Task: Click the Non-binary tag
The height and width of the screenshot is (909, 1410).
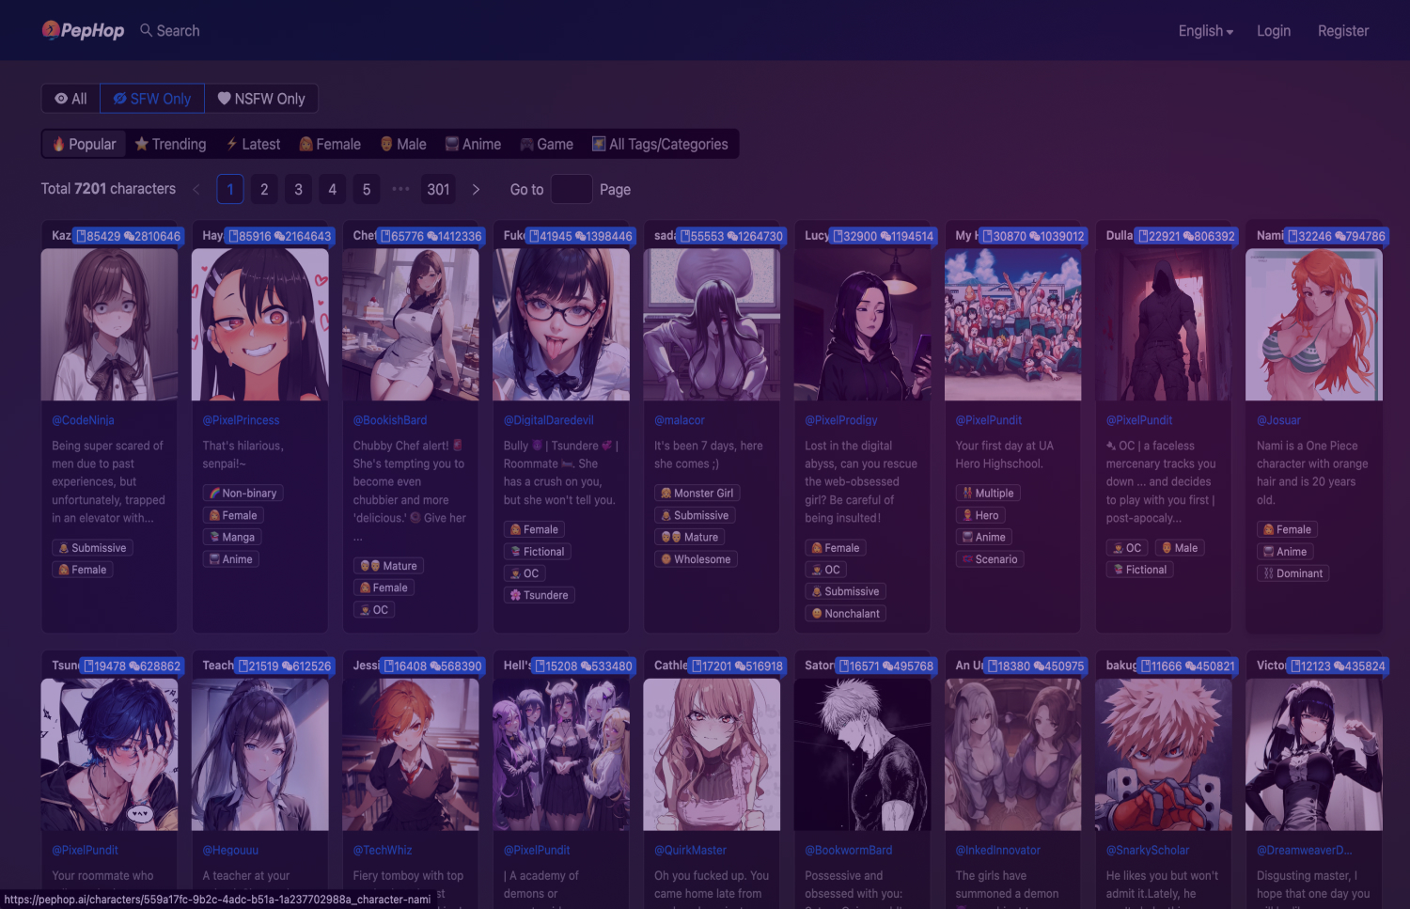Action: (243, 493)
